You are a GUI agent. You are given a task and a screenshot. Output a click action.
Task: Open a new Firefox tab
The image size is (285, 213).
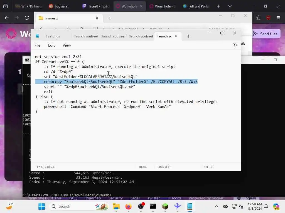click(219, 6)
